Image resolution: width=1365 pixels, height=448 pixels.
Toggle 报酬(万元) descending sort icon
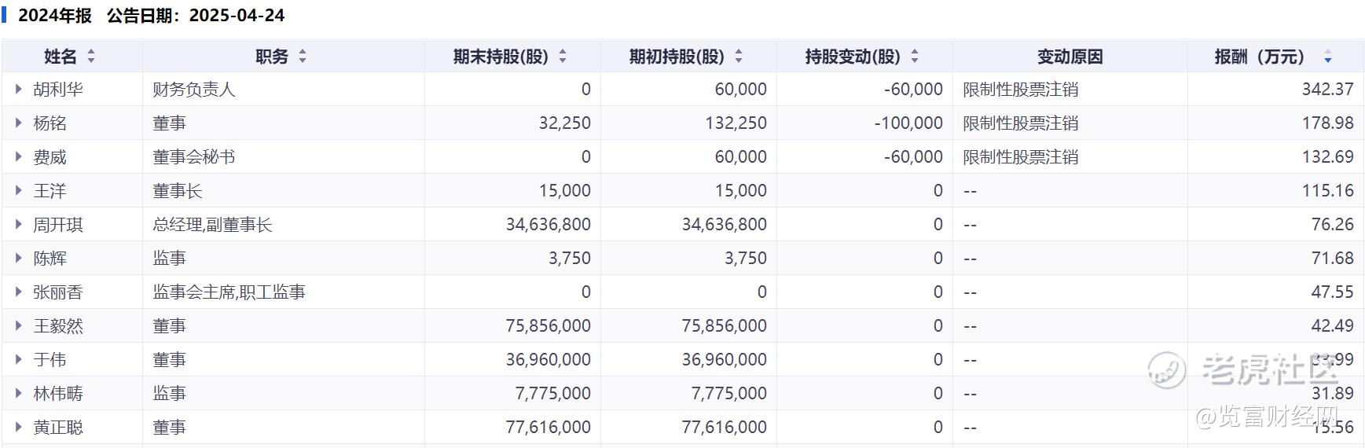point(1327,57)
